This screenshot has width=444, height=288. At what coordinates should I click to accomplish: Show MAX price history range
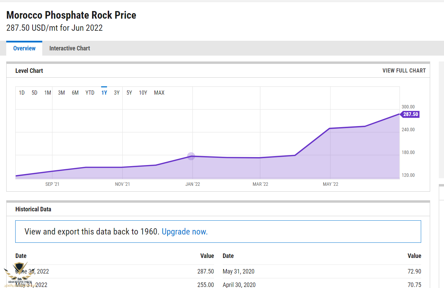click(x=159, y=93)
